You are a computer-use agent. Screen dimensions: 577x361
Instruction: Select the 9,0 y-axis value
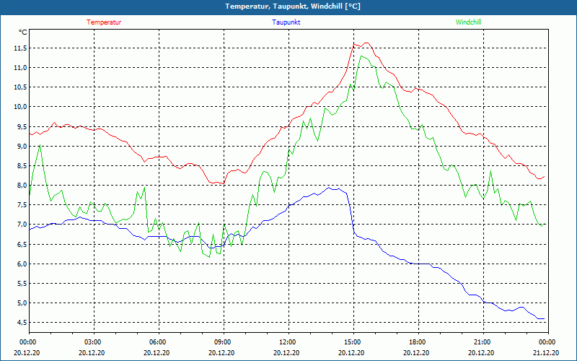22,147
